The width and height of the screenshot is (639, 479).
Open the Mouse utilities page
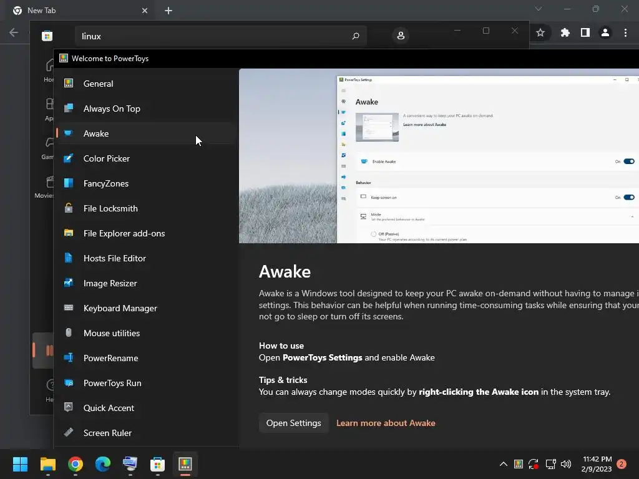(145, 333)
